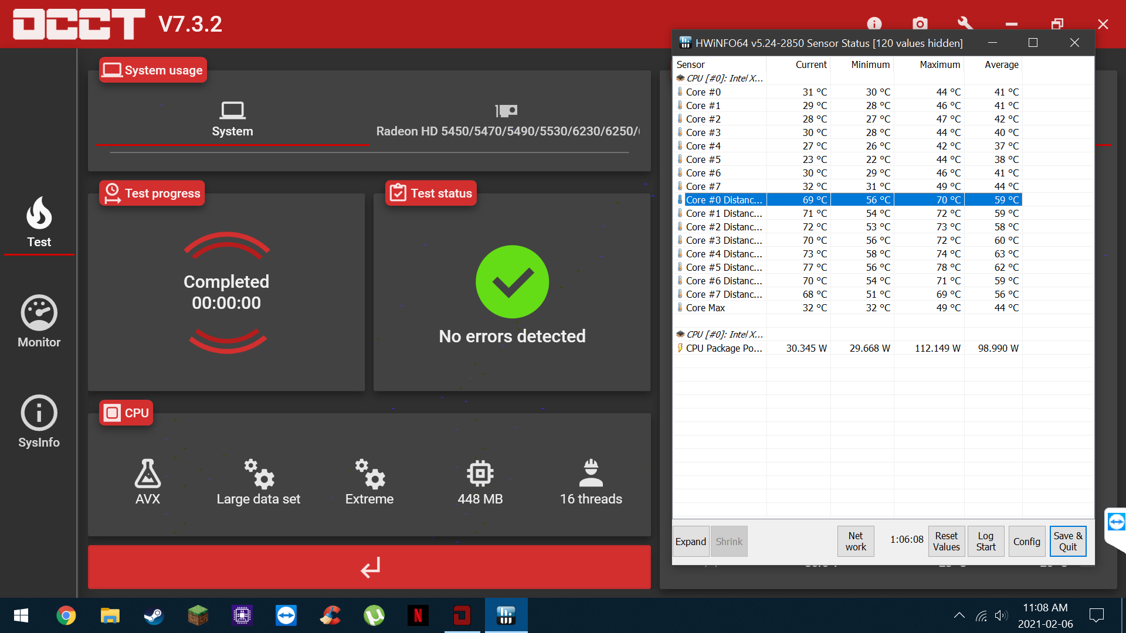Open OCCT info icon in title bar
This screenshot has width=1126, height=633.
coord(874,24)
